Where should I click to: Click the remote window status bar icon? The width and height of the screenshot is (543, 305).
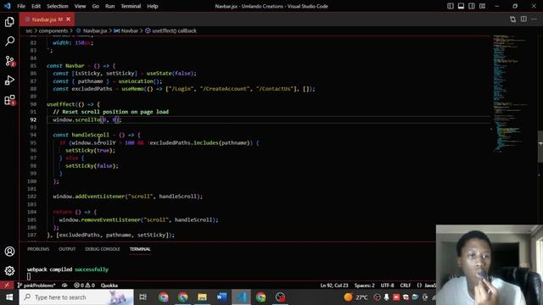[7, 286]
